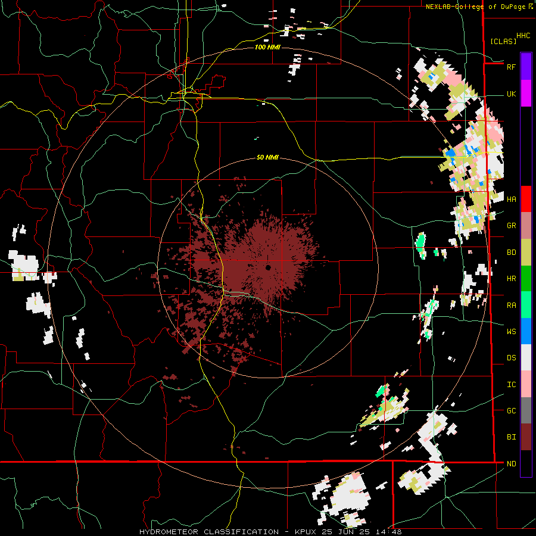Image resolution: width=536 pixels, height=536 pixels.
Task: Click the 'WS' legend label
Action: [511, 332]
